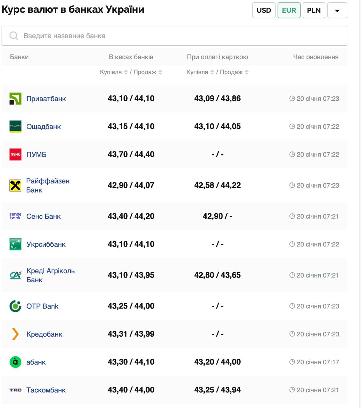The image size is (361, 408).
Task: Click the Sense Bank logo icon
Action: click(x=15, y=216)
